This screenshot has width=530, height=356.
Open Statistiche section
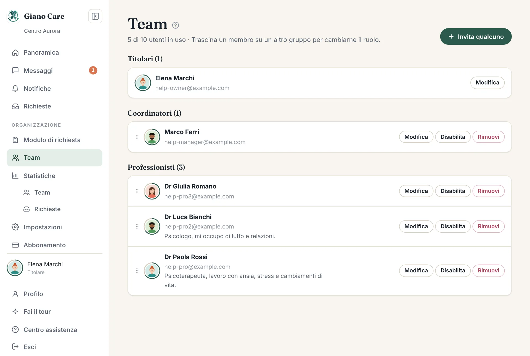[54, 176]
